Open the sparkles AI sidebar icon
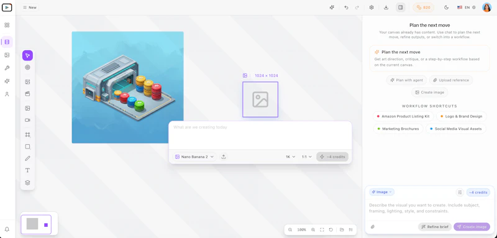The width and height of the screenshot is (497, 238). [7, 81]
